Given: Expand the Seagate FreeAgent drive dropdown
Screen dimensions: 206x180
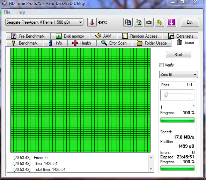Looking at the screenshot, I should (x=44, y=22).
